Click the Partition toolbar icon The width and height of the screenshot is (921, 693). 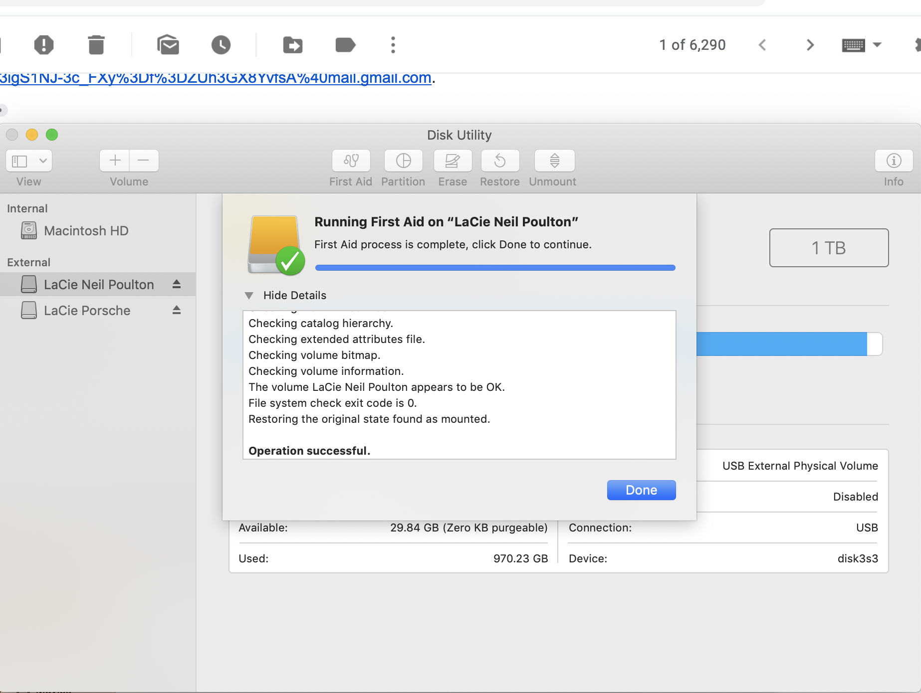click(404, 161)
